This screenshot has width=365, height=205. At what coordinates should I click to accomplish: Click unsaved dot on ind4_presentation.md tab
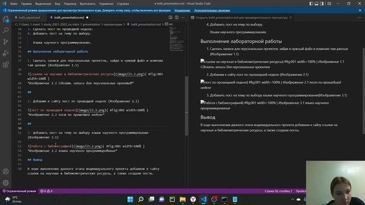pyautogui.click(x=87, y=18)
